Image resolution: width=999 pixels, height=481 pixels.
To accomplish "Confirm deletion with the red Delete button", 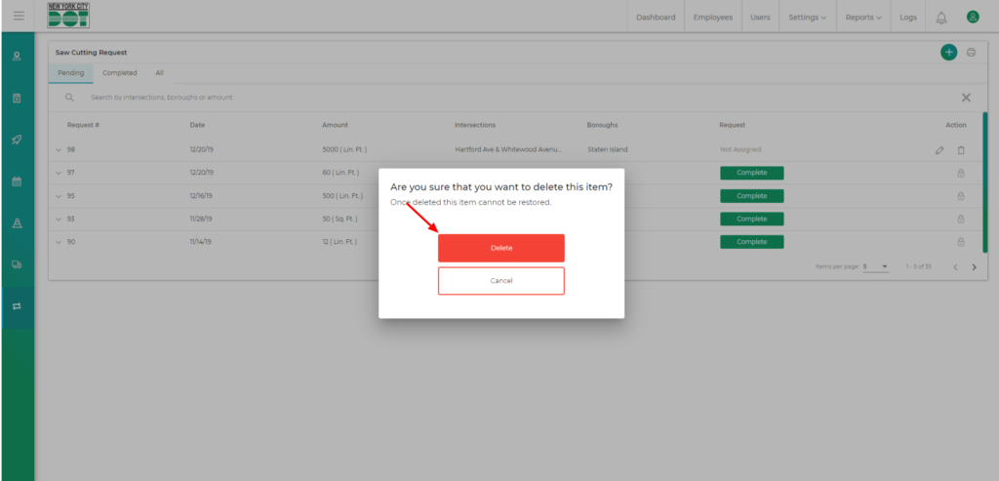I will (500, 248).
